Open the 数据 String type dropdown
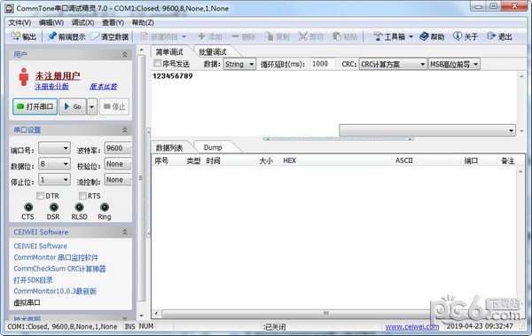The width and height of the screenshot is (532, 336). point(239,64)
